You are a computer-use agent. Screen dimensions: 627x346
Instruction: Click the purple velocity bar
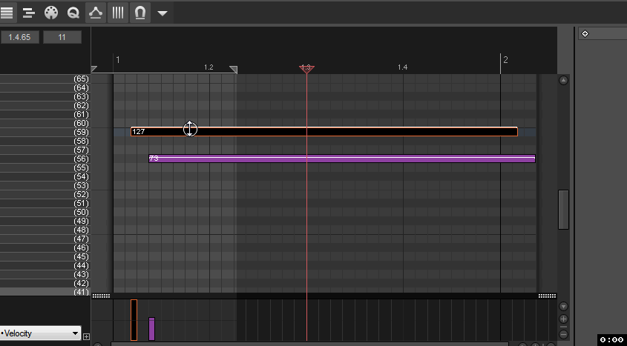tap(152, 329)
